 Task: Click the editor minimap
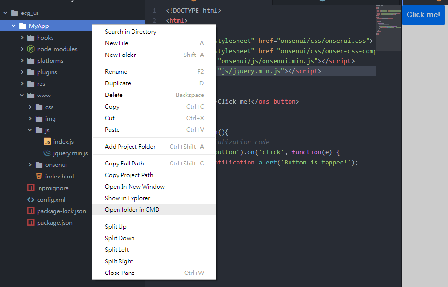388,28
